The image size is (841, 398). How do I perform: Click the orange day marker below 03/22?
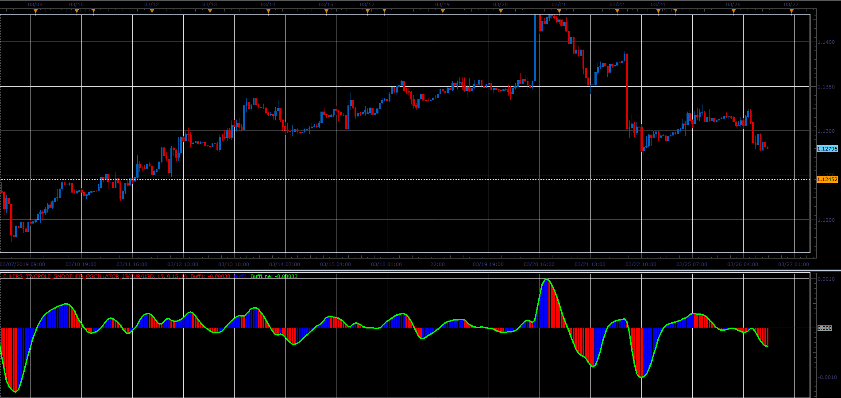tap(617, 12)
